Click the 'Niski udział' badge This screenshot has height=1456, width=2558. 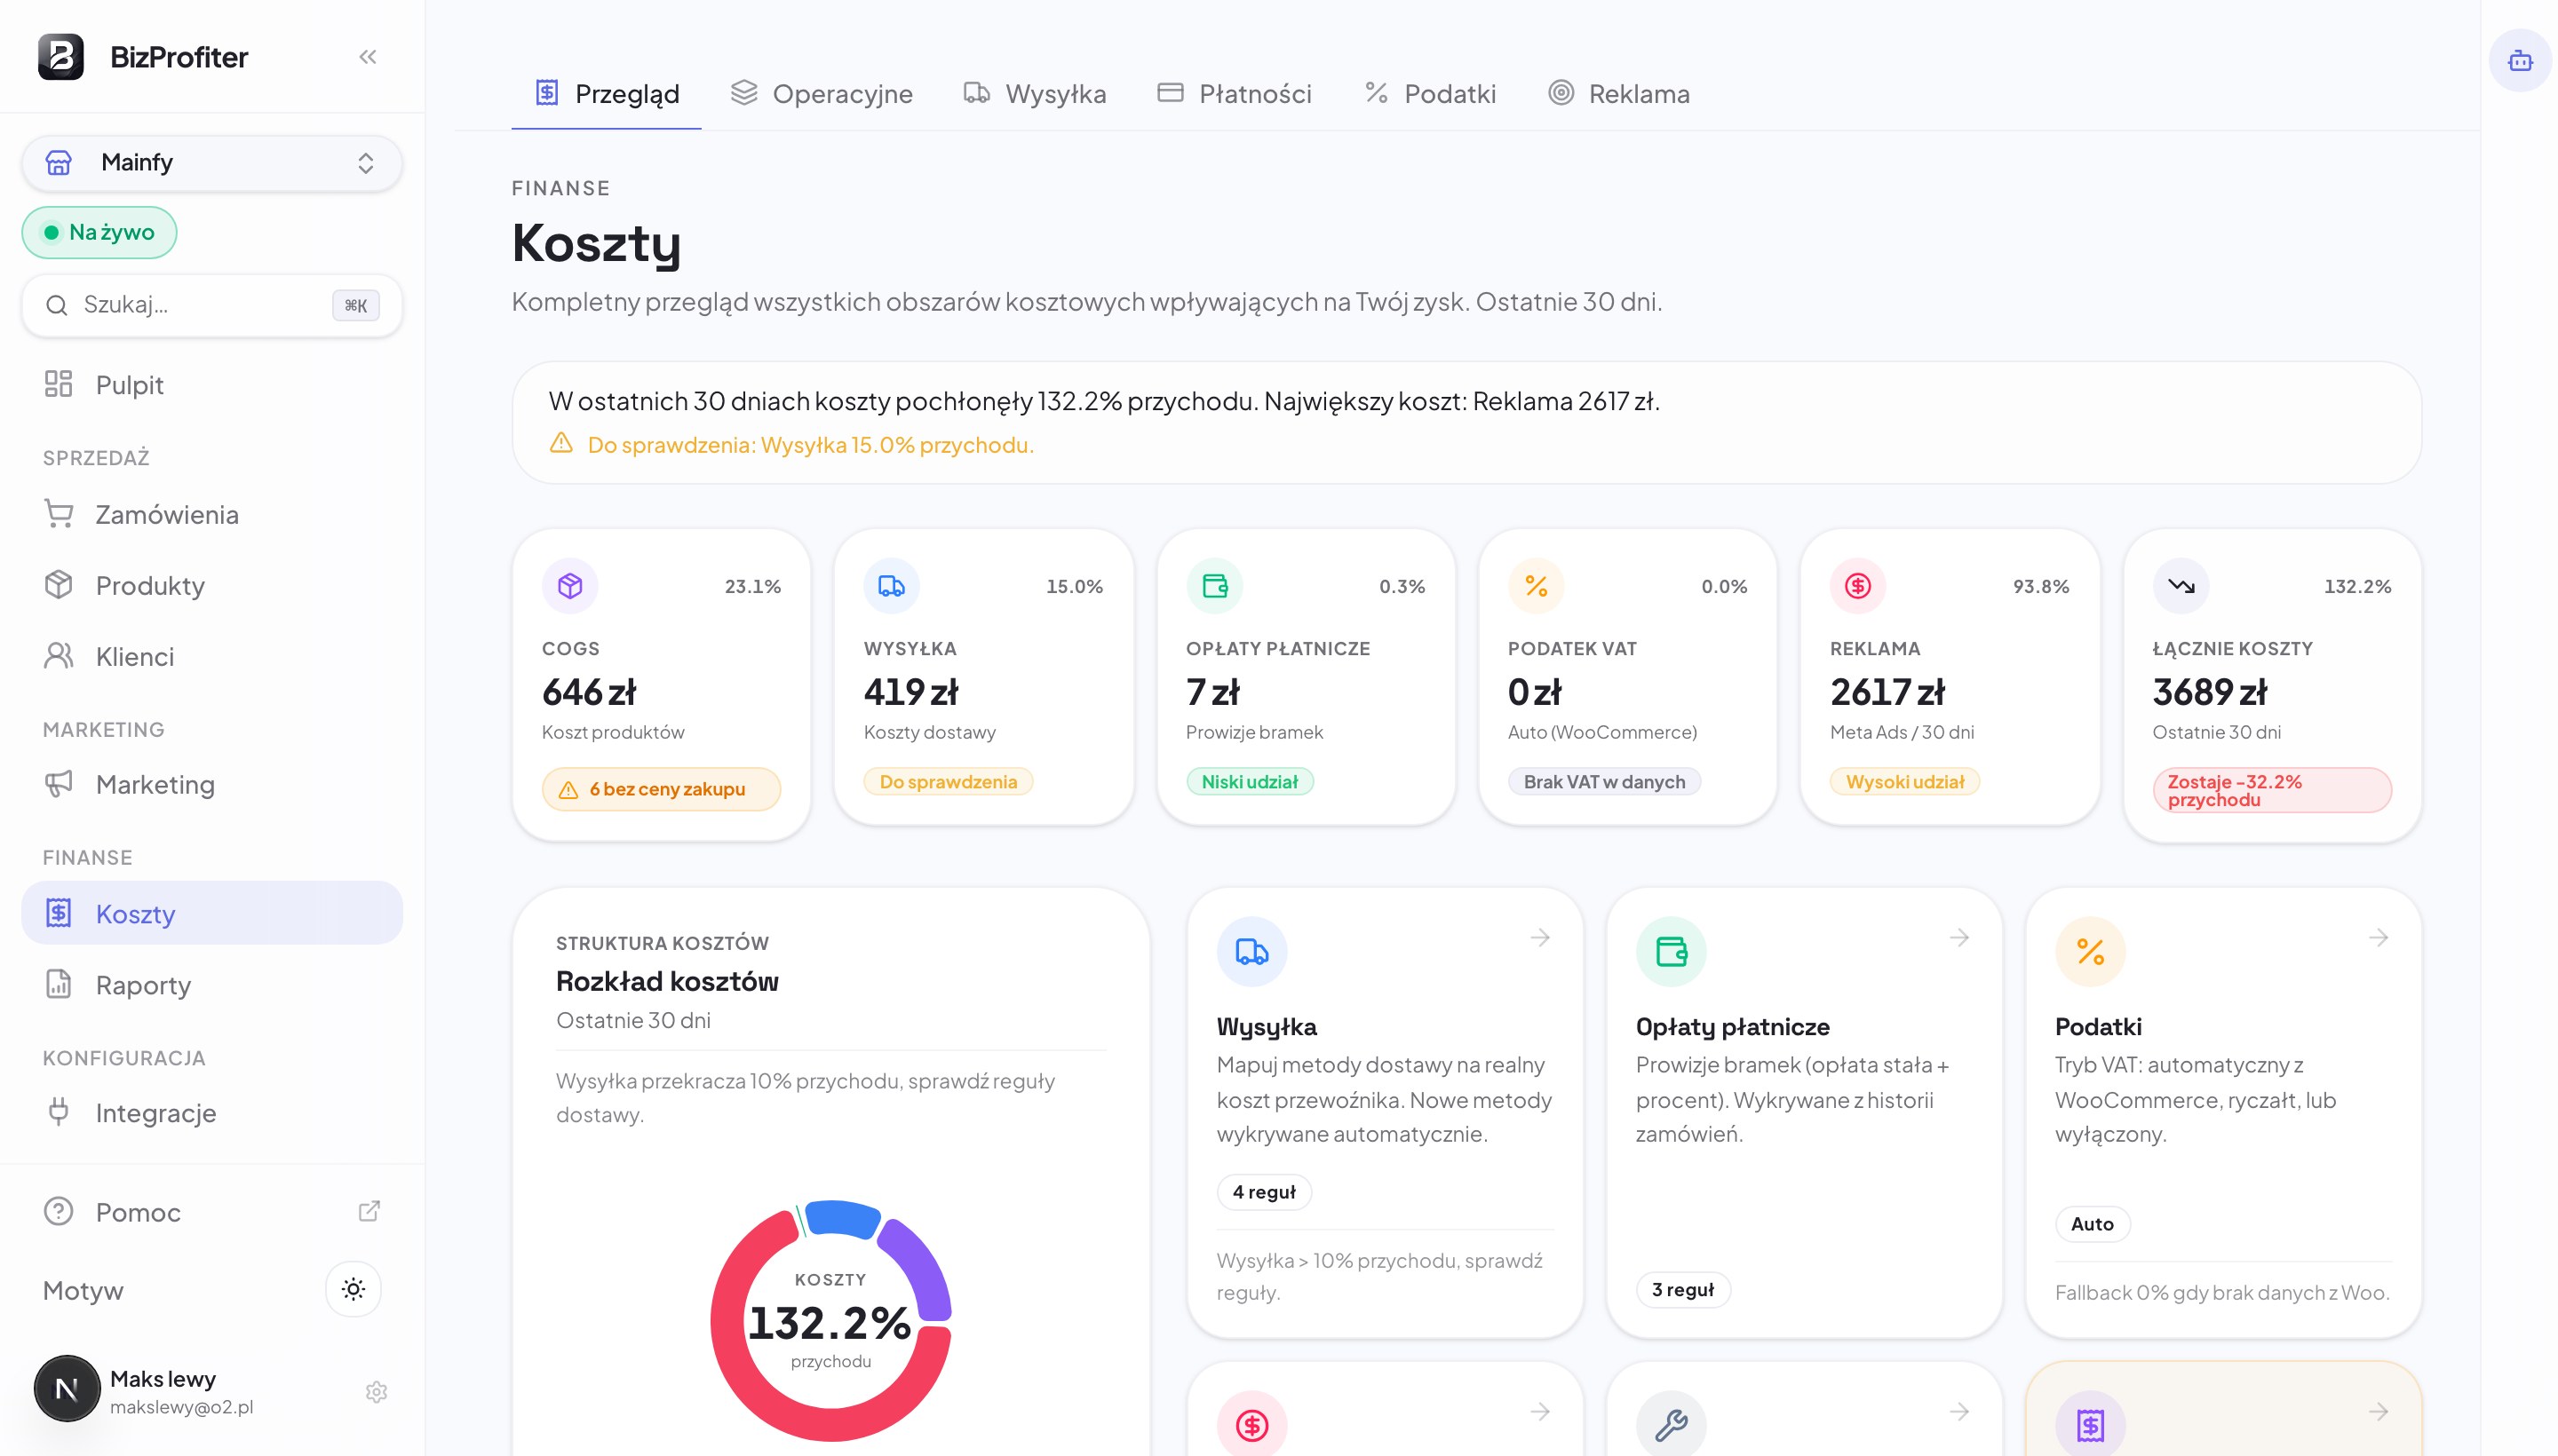(1250, 782)
